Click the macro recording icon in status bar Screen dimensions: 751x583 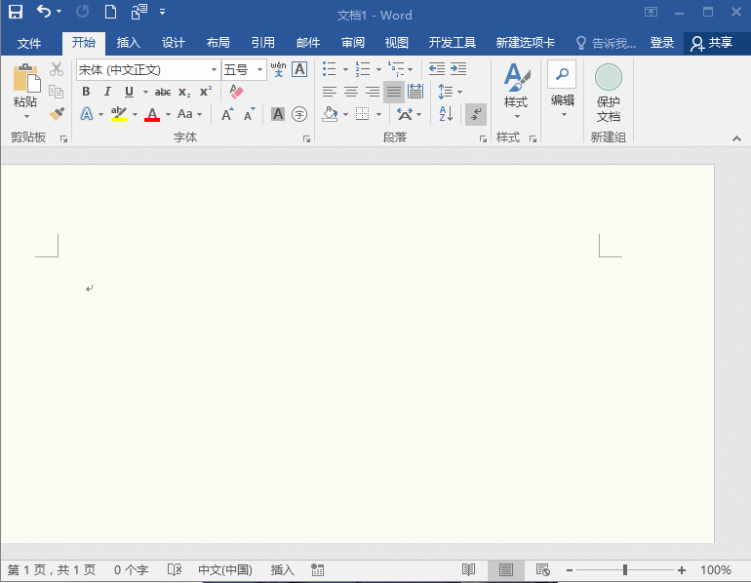pos(317,569)
